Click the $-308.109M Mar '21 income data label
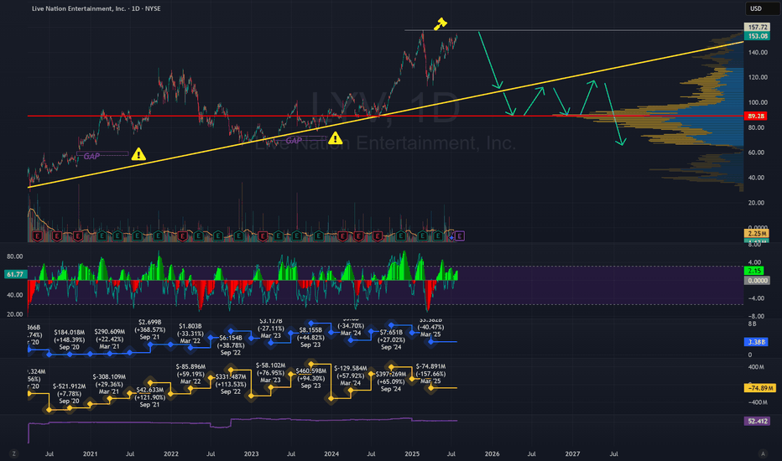Viewport: 782px width, 461px height. tap(109, 384)
